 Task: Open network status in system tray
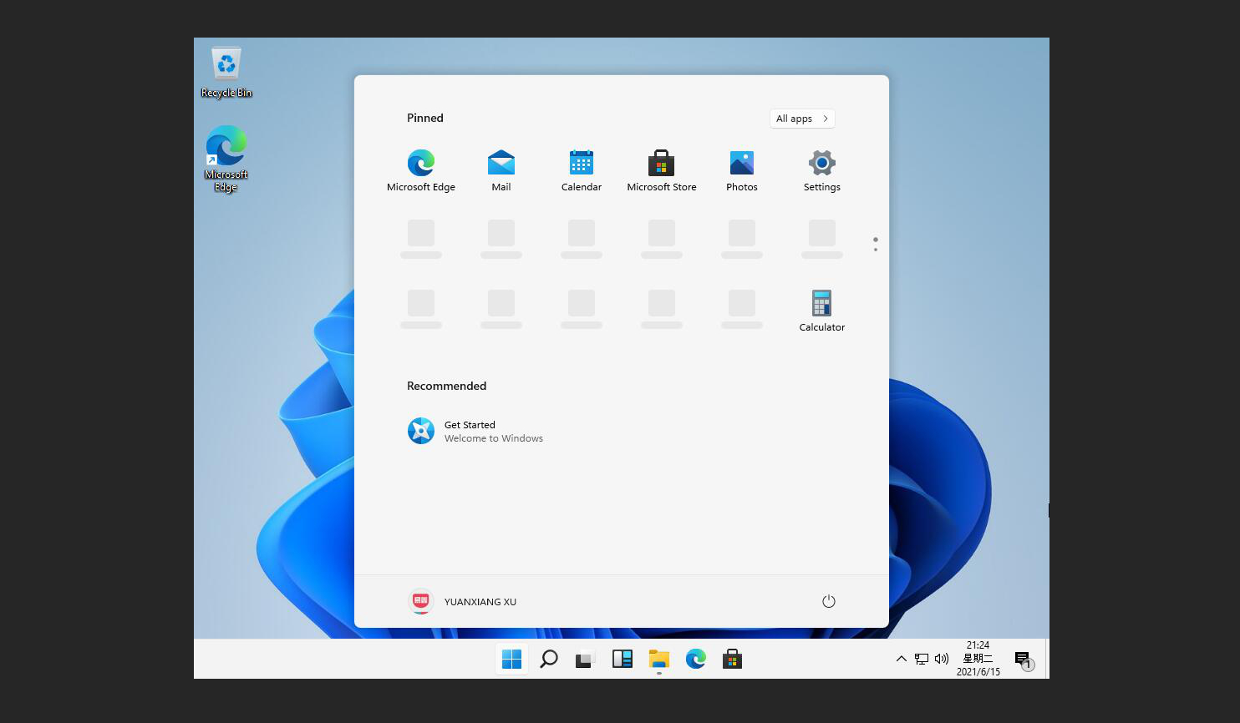click(x=922, y=659)
